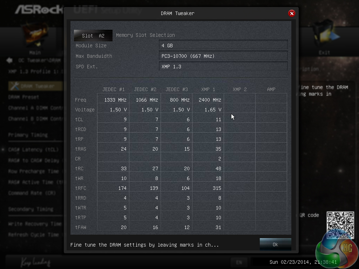Select the DRAM Tweaker wrench icon

click(14, 86)
